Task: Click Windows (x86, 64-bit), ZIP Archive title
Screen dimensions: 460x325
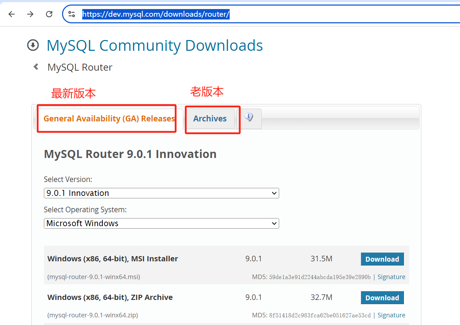Action: 110,298
